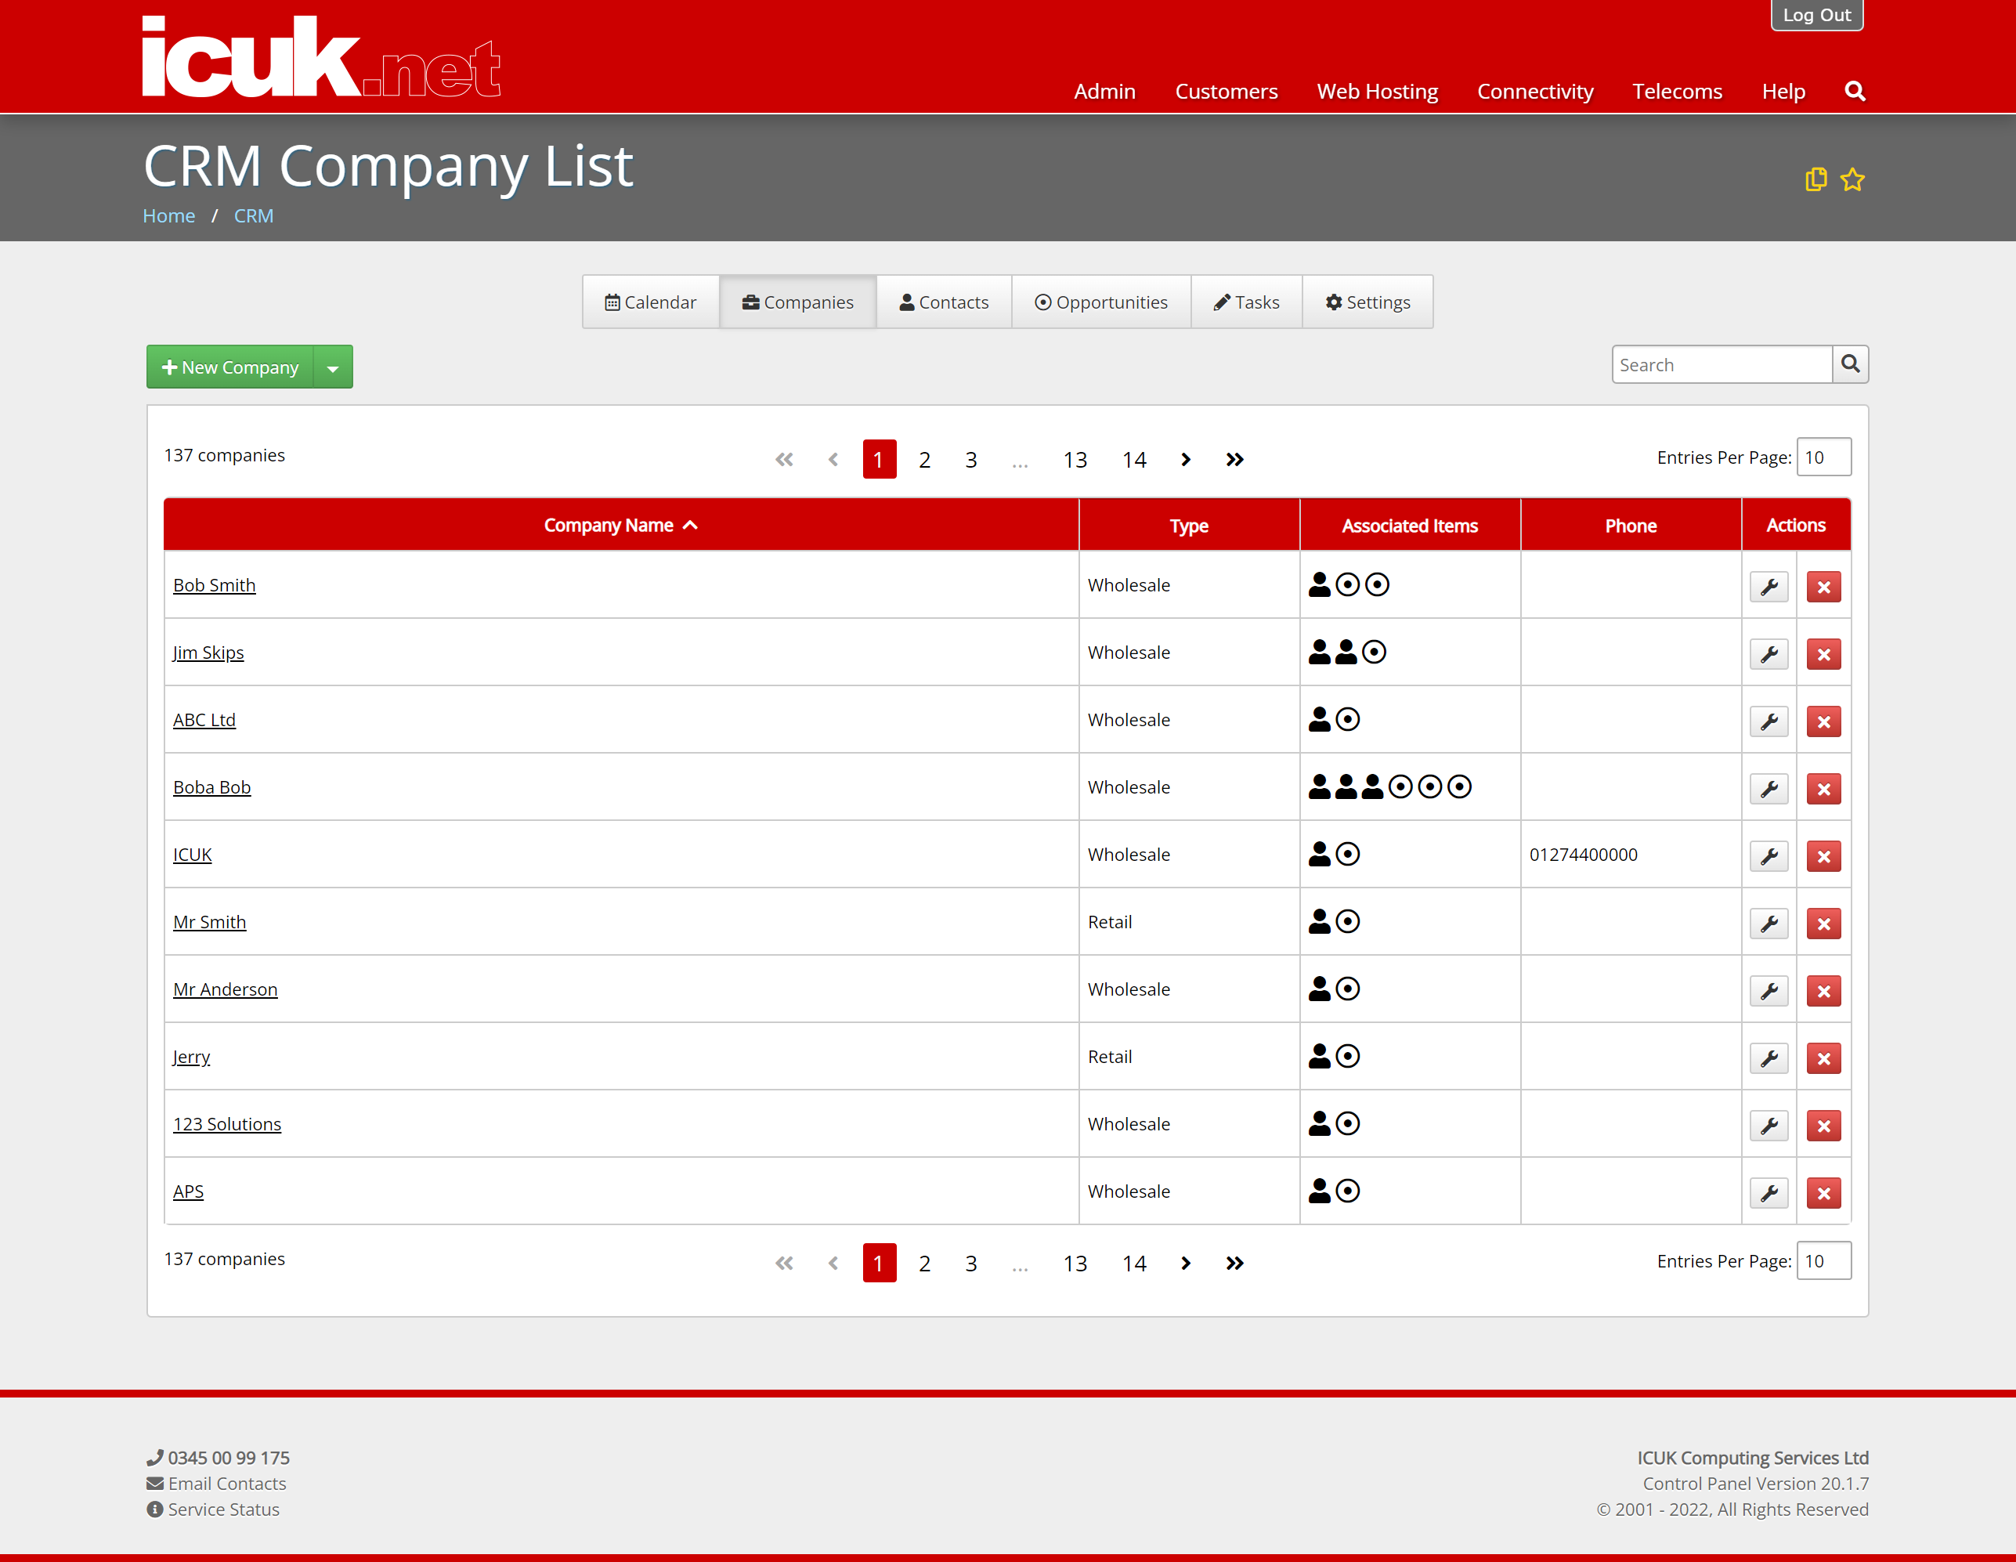Viewport: 2016px width, 1562px height.
Task: Open the Calendar tab
Action: coord(651,302)
